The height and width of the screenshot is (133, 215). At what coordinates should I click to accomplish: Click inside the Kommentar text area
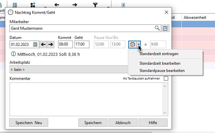[x=86, y=99]
